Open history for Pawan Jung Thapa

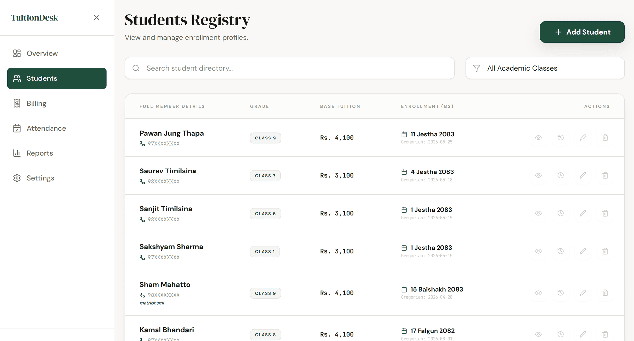tap(561, 138)
